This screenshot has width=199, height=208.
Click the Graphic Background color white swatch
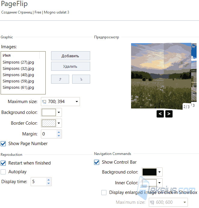[49, 112]
